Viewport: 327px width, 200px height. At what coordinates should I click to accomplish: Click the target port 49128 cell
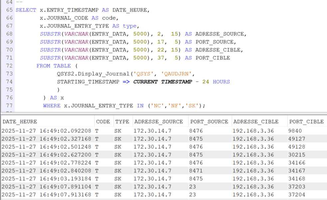[297, 147]
